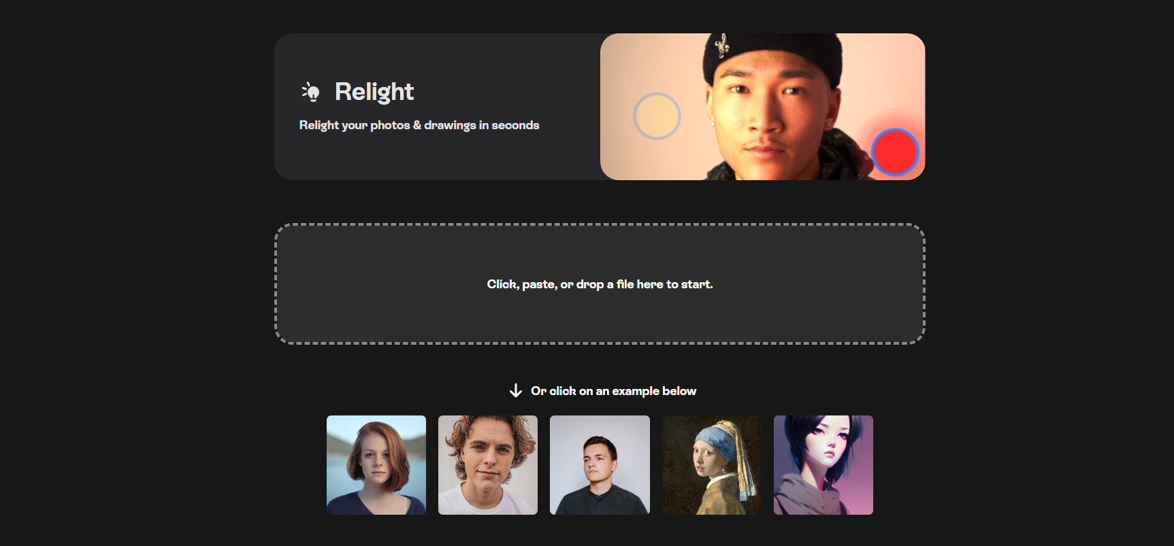Pick the man in dark shirt example

[x=600, y=465]
